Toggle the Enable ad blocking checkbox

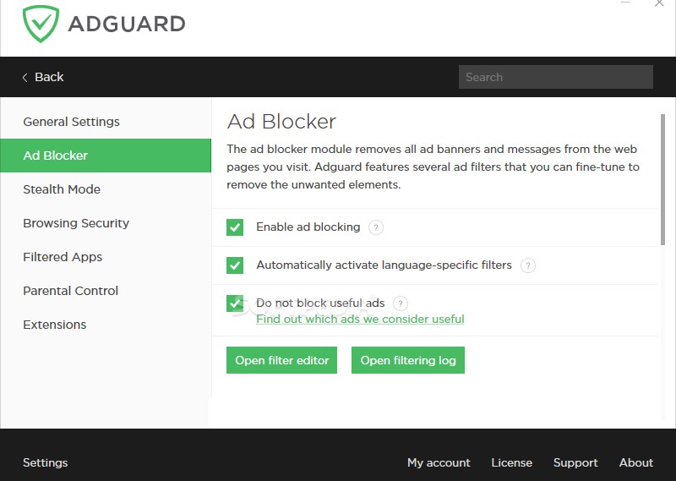[235, 227]
